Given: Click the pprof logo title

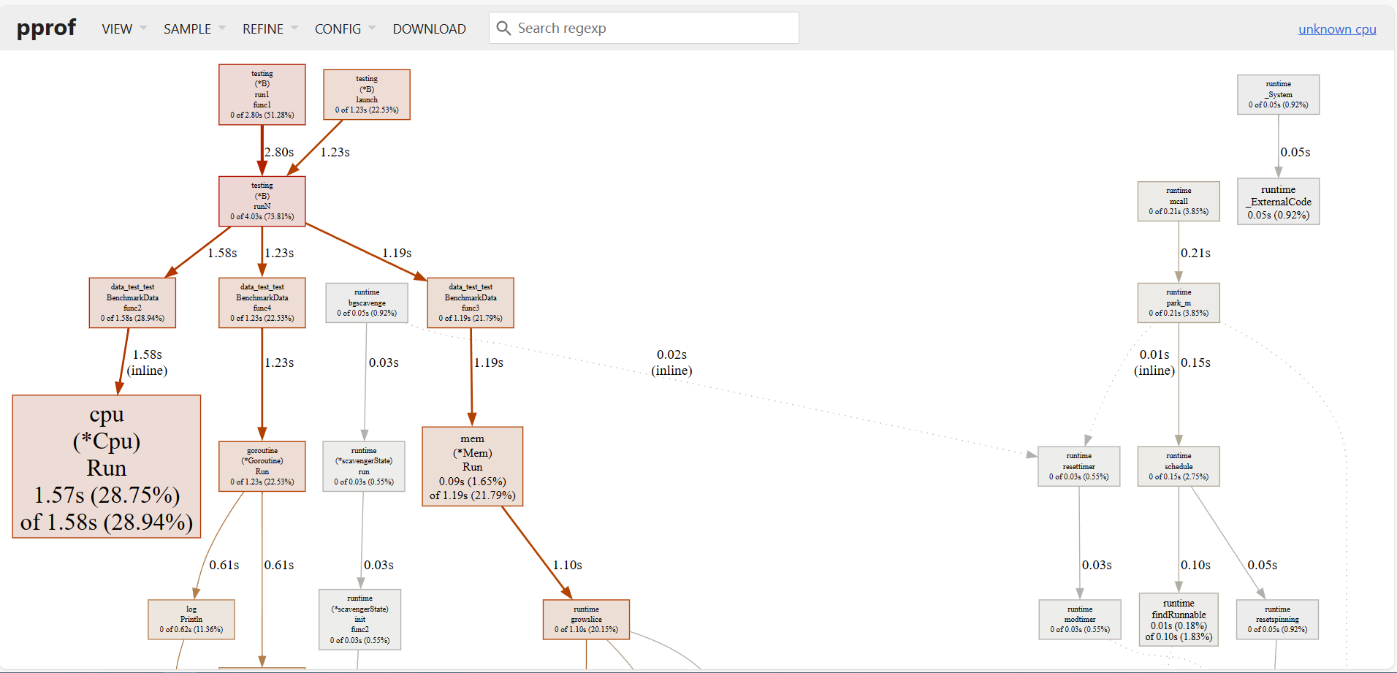Looking at the screenshot, I should click(x=46, y=28).
